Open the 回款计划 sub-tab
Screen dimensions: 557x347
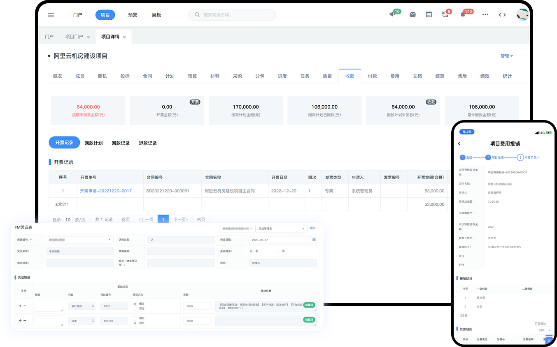coord(93,143)
